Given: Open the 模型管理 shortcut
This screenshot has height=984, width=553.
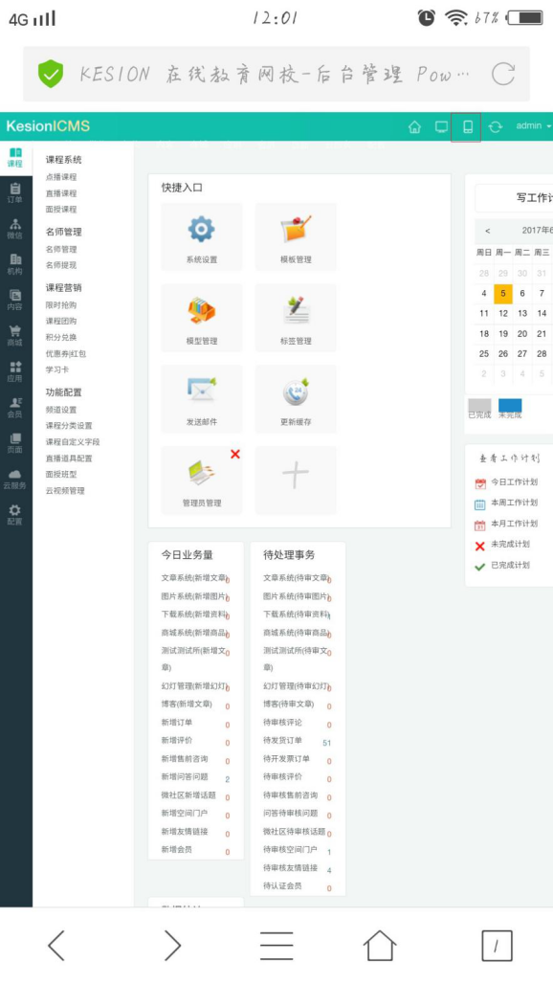Looking at the screenshot, I should (201, 318).
